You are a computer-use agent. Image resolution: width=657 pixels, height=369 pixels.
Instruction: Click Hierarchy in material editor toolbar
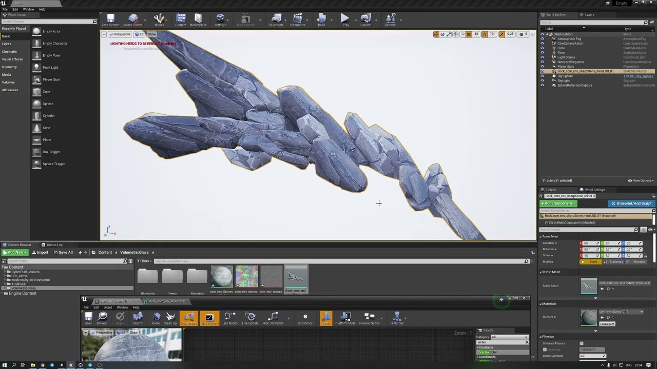[x=397, y=318]
